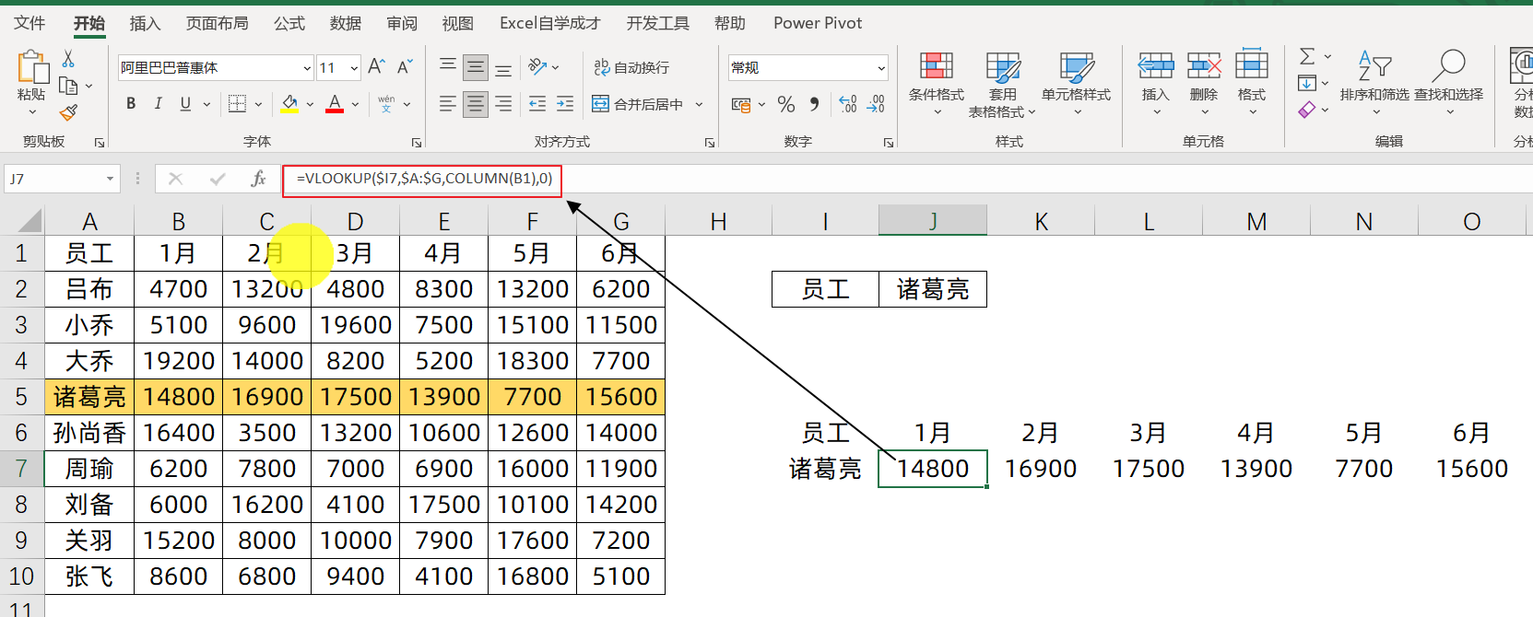Click the Insert cells (插入) icon
The height and width of the screenshot is (617, 1533).
point(1156,65)
